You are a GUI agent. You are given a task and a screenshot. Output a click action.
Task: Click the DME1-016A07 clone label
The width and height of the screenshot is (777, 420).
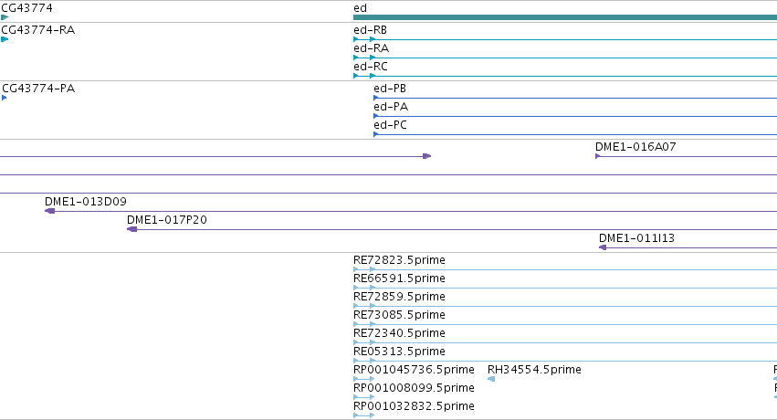(635, 147)
